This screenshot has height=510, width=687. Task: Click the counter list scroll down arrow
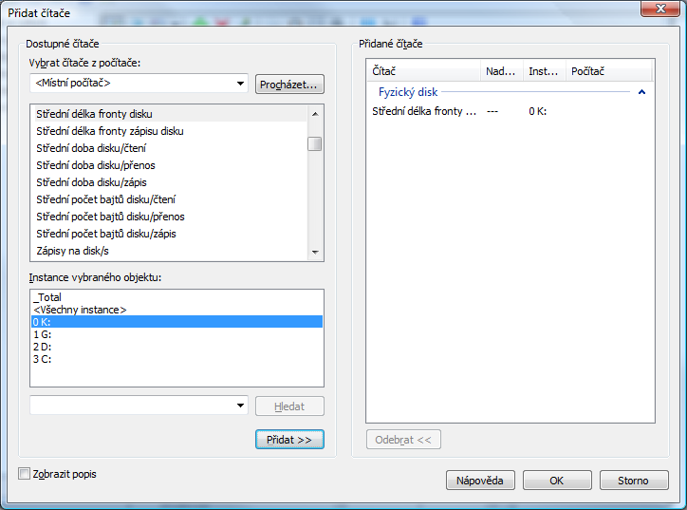click(x=315, y=252)
